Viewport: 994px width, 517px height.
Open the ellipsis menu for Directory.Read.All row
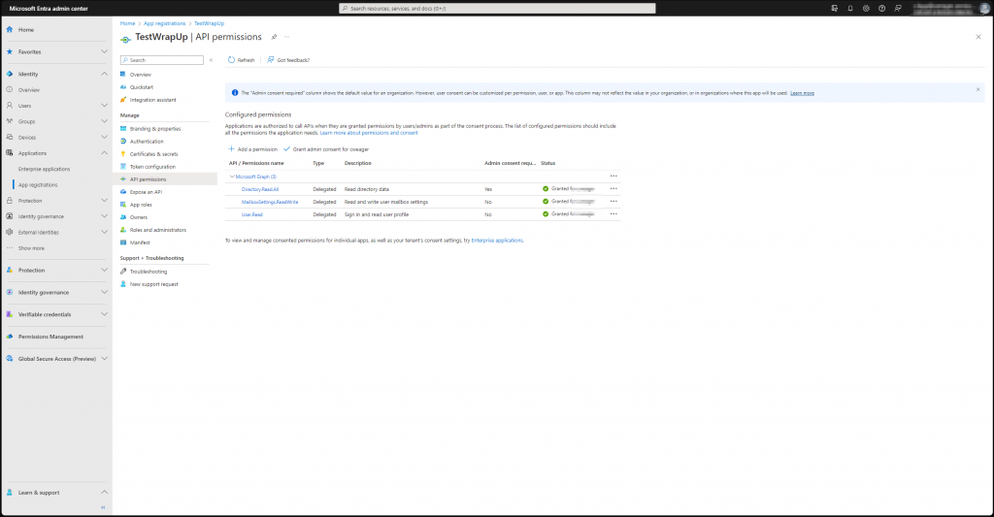(613, 189)
